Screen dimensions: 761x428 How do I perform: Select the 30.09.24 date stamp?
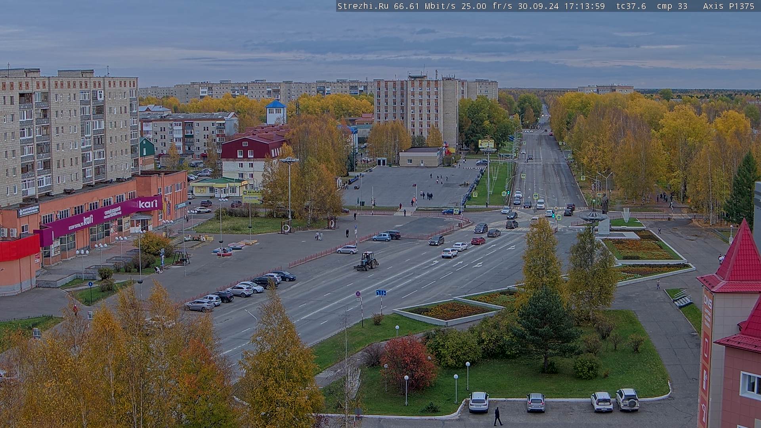tap(538, 6)
